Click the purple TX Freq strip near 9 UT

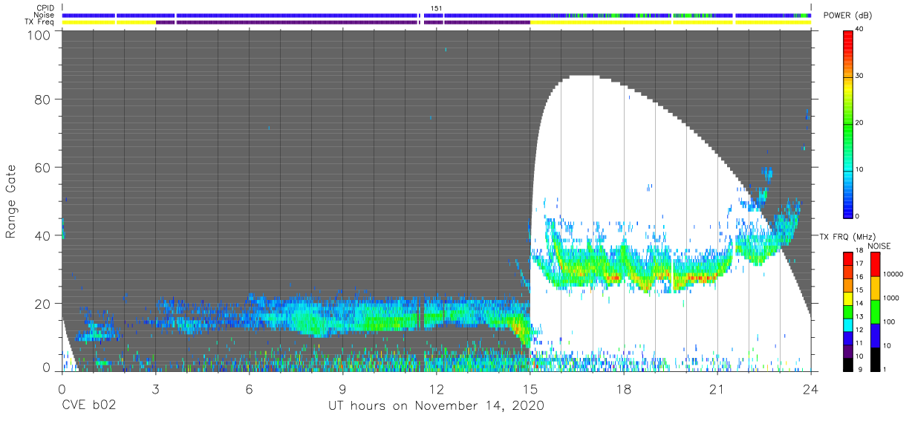297,22
